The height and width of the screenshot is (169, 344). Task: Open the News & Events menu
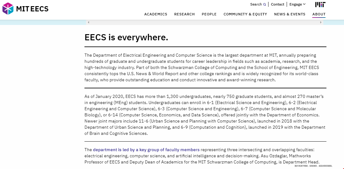point(289,14)
